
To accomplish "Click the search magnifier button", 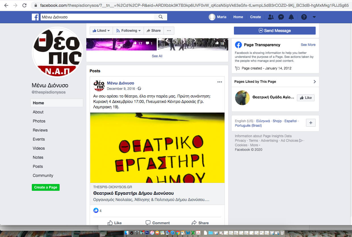I will tap(161, 17).
